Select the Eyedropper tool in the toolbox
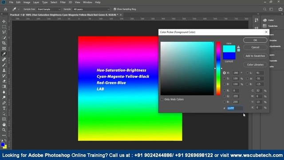284x160 pixels. (4, 54)
